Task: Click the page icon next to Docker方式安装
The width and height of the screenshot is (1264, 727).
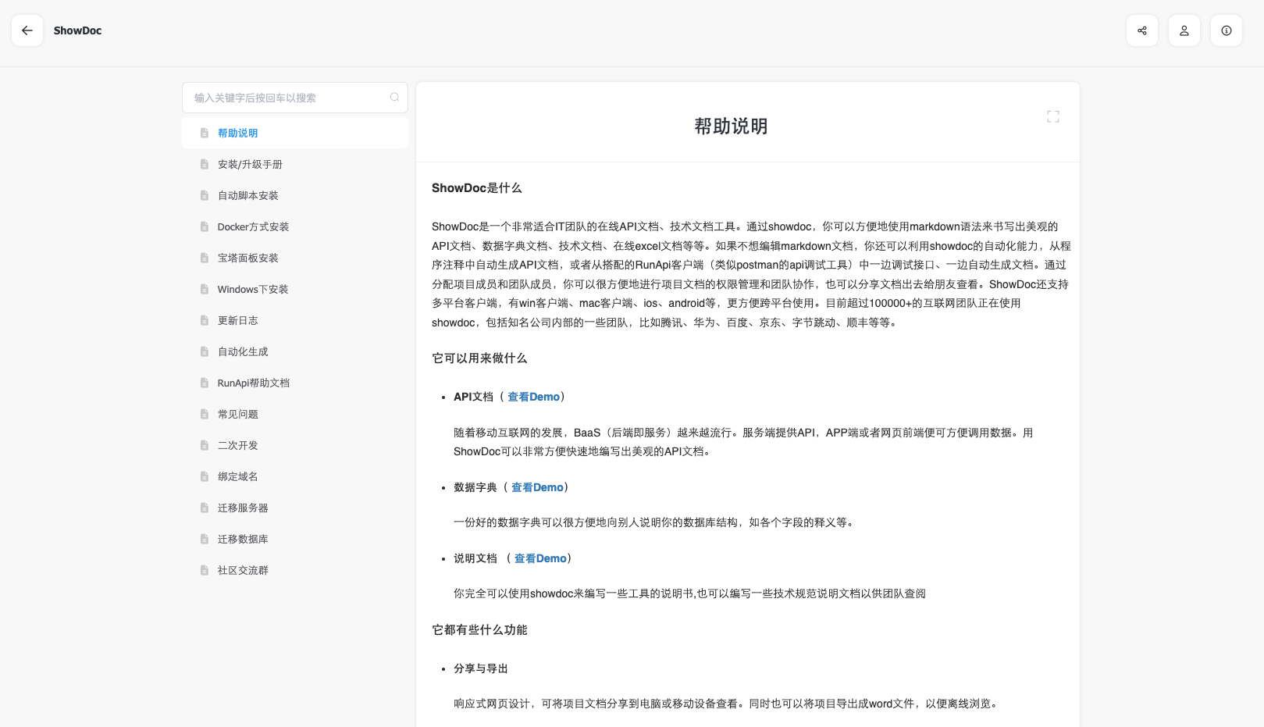Action: pos(203,226)
